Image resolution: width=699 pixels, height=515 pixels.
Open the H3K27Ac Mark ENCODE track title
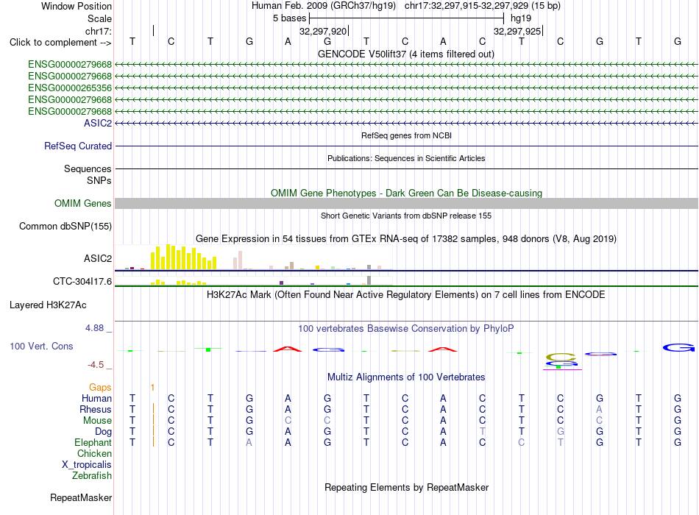(406, 295)
